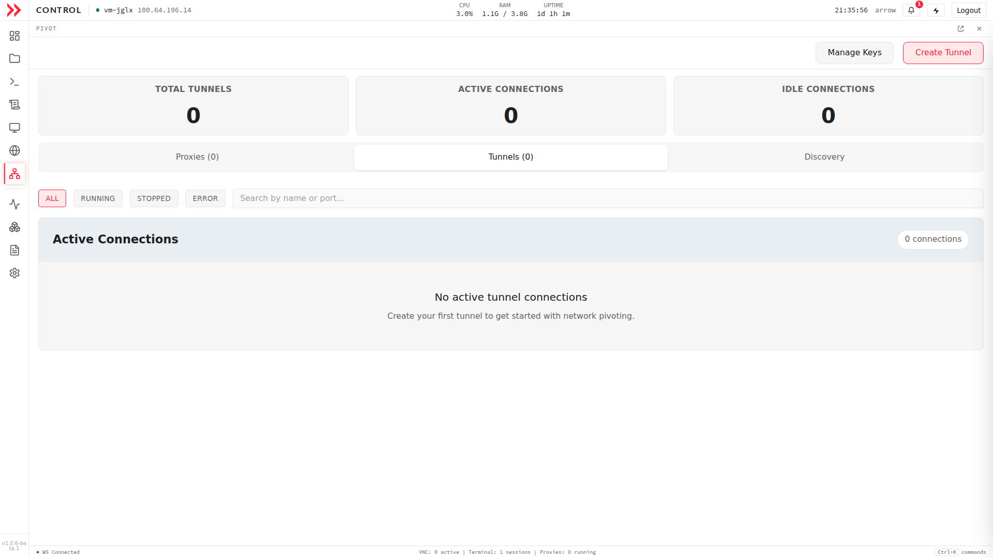Filter tunnels by ERROR status
Image resolution: width=993 pixels, height=558 pixels.
205,198
